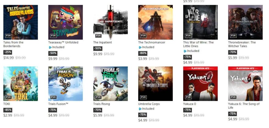
Task: Open the Umbrella Corps cover image
Action: [x=155, y=84]
